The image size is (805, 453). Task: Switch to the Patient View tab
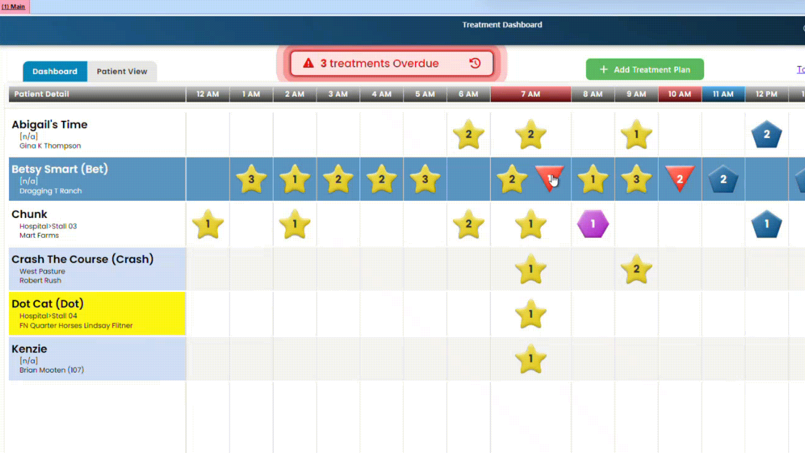tap(122, 71)
